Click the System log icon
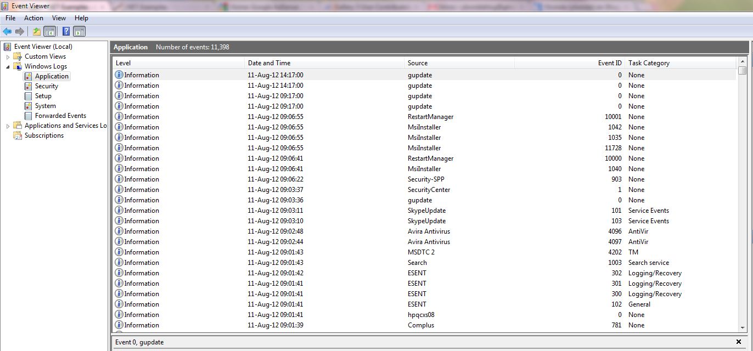Image resolution: width=753 pixels, height=351 pixels. point(29,106)
